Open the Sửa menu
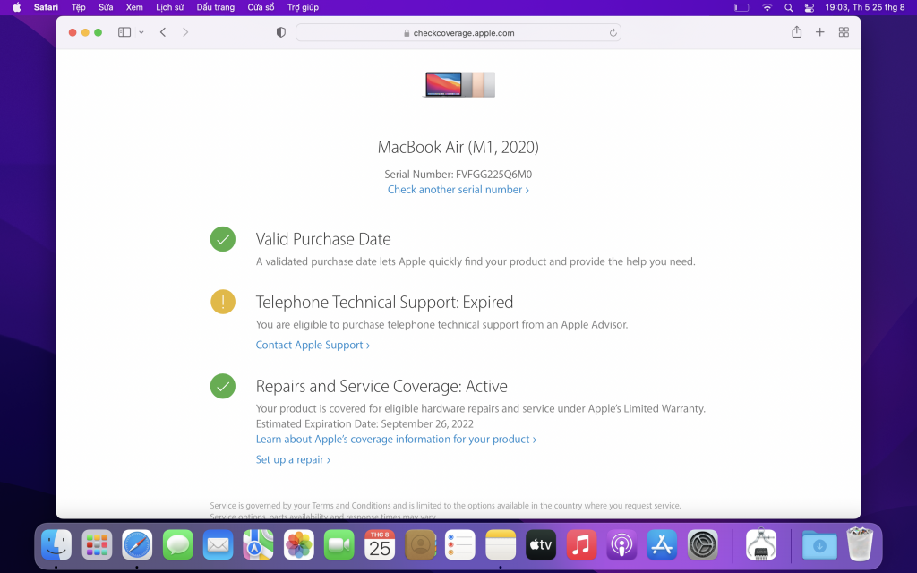 coord(106,7)
